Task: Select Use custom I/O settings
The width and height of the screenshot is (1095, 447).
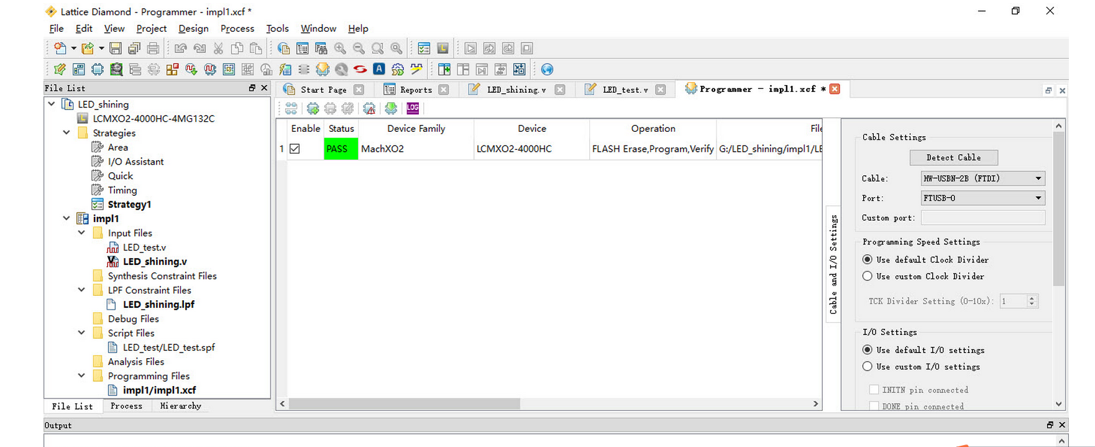Action: [868, 367]
